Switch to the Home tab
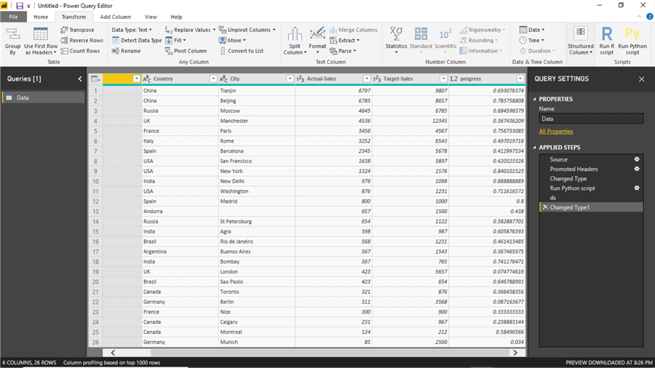This screenshot has height=368, width=655. 41,17
